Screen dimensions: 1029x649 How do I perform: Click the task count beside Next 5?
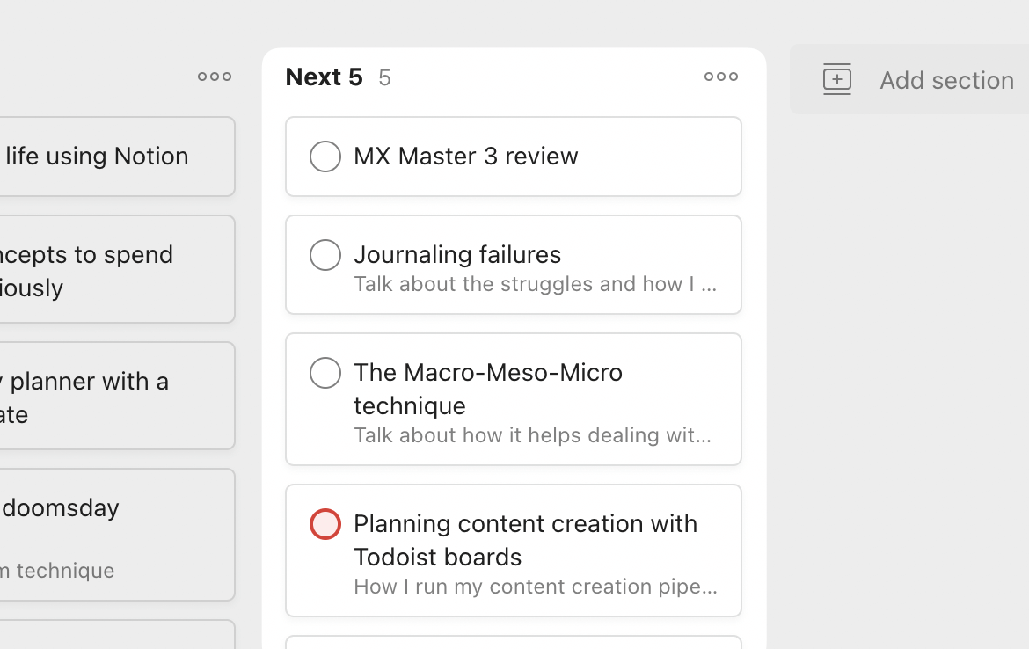(384, 78)
